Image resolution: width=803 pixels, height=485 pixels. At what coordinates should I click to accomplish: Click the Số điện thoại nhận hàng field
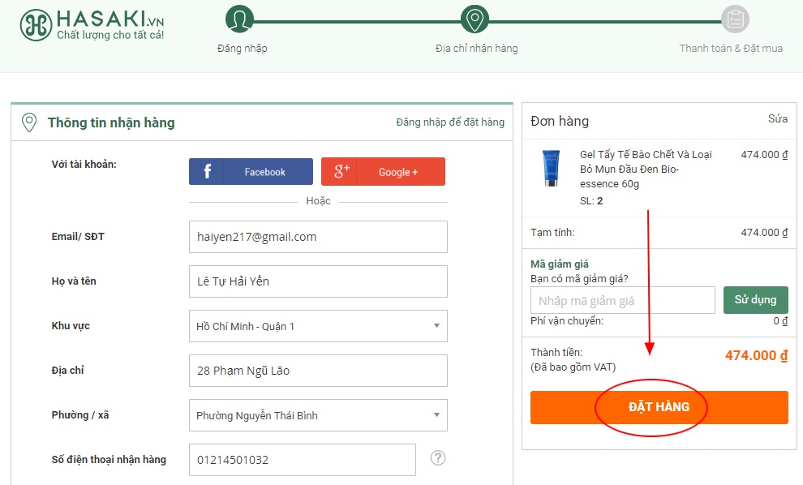[x=302, y=460]
